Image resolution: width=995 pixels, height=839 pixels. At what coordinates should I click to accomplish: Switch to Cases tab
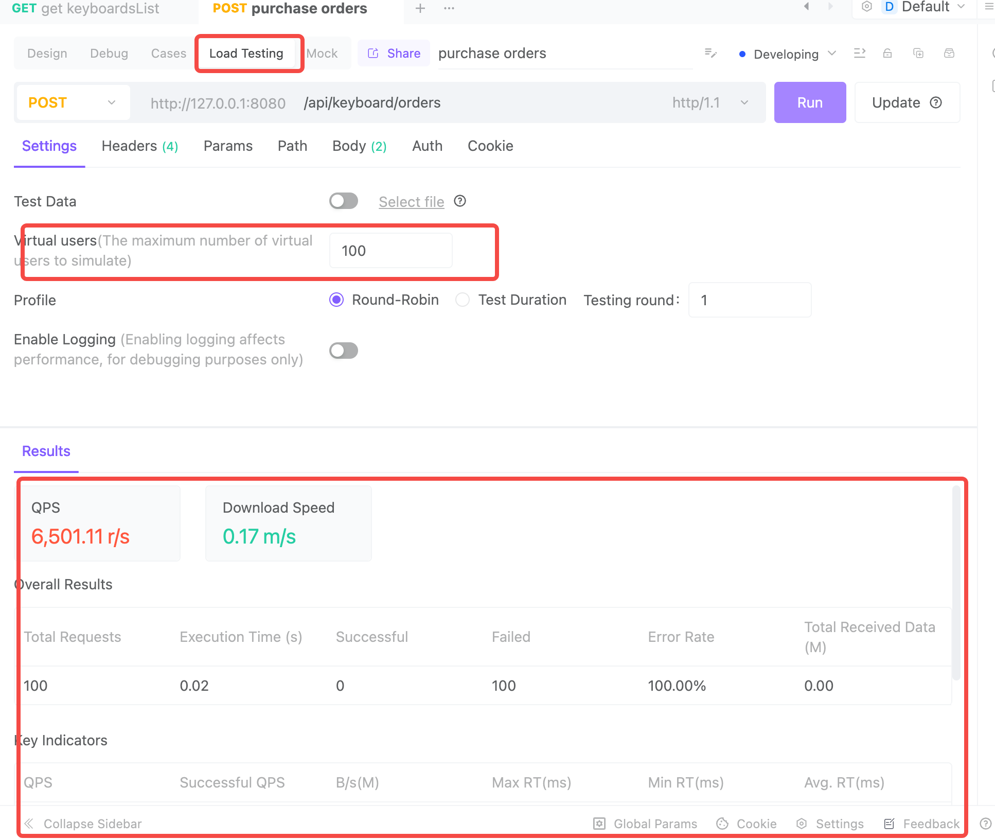tap(169, 54)
